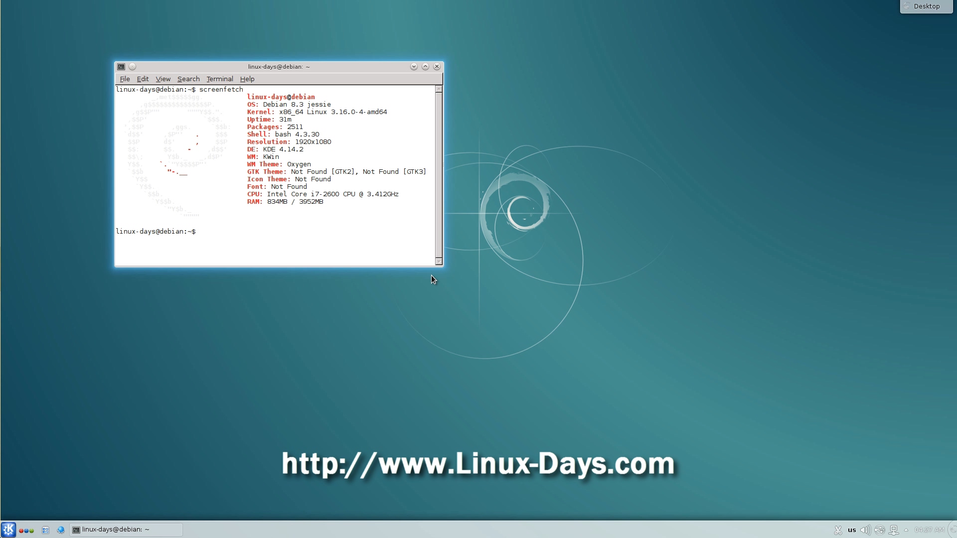Click the 'Packages: 2511' line
Viewport: 957px width, 538px height.
275,127
